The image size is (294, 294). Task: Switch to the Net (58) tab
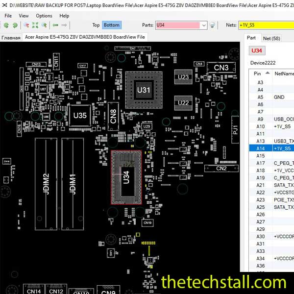(271, 38)
